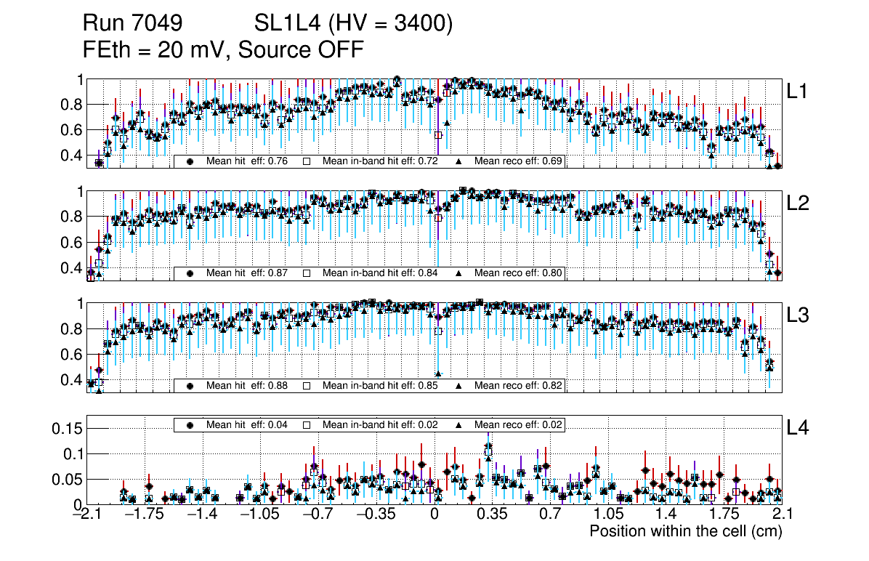Click square marker beside "Mean in-band hit eff: 0.72"
The height and width of the screenshot is (561, 869).
[x=307, y=161]
